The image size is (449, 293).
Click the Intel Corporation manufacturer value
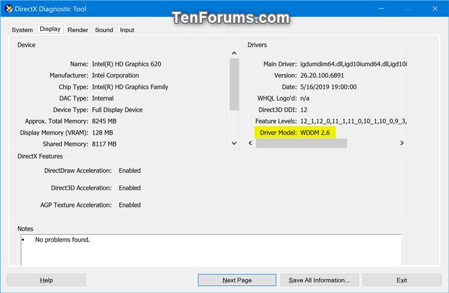pyautogui.click(x=115, y=75)
